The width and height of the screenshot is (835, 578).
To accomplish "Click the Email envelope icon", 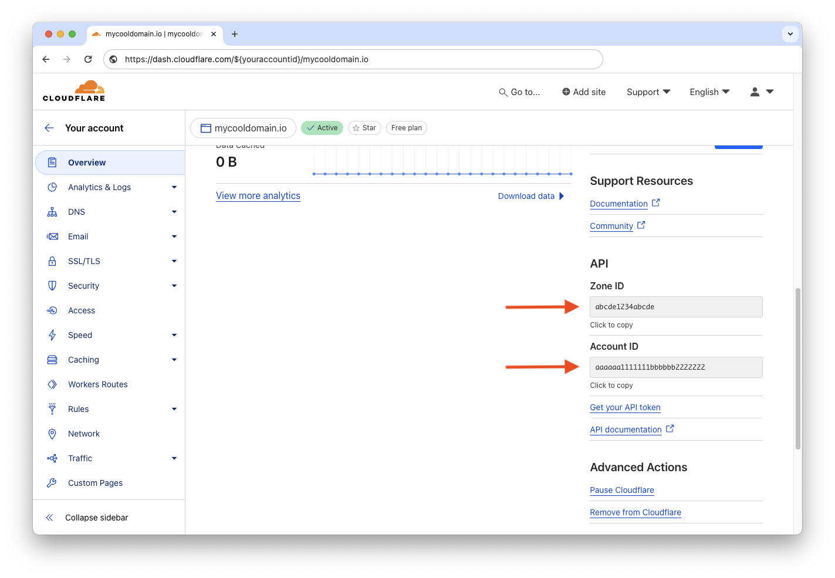I will pos(52,236).
